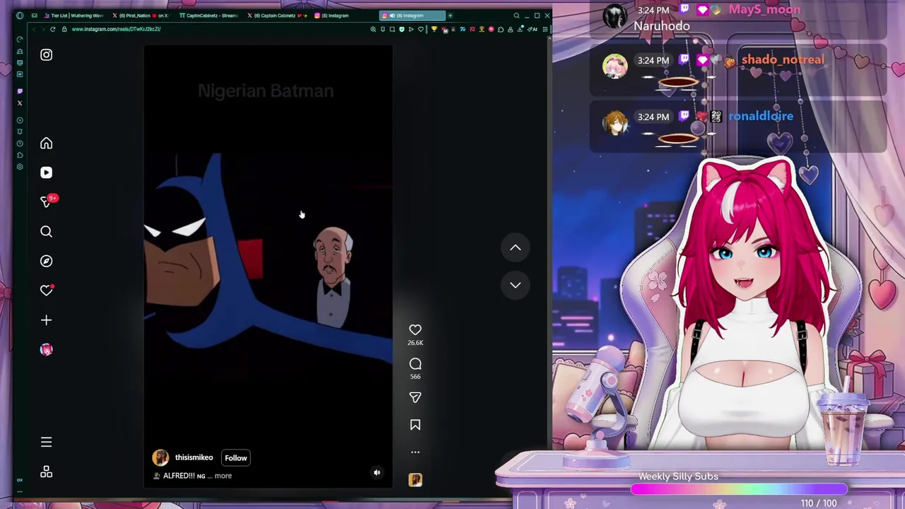Go to previous reel with up chevron
Image resolution: width=905 pixels, height=509 pixels.
click(515, 247)
